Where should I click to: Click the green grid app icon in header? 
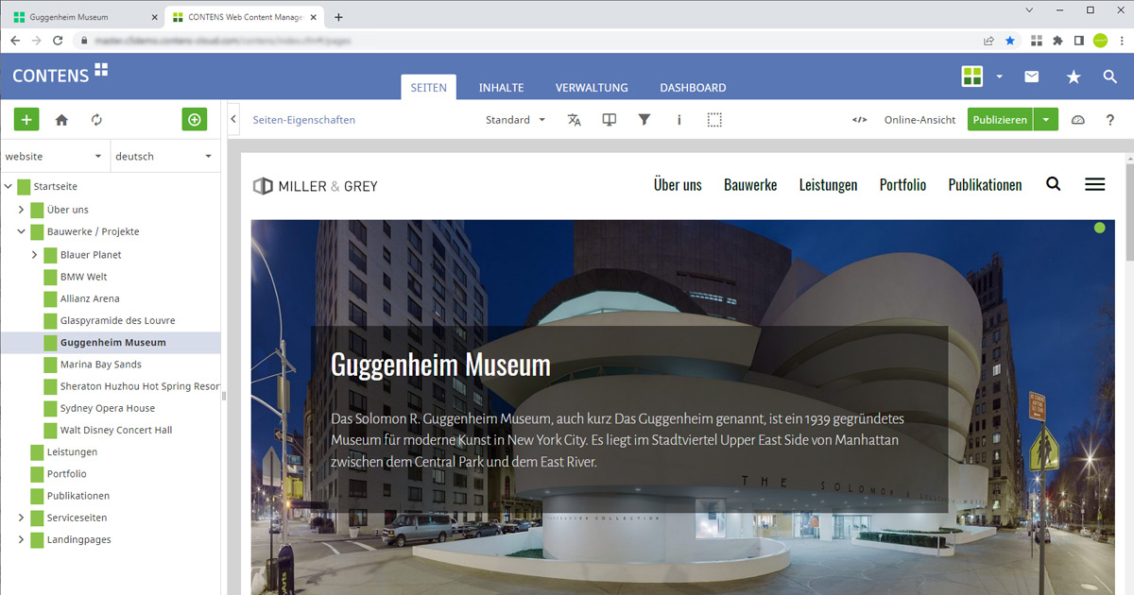972,76
